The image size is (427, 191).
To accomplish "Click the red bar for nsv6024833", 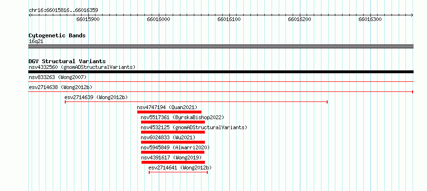I will 173,142.
